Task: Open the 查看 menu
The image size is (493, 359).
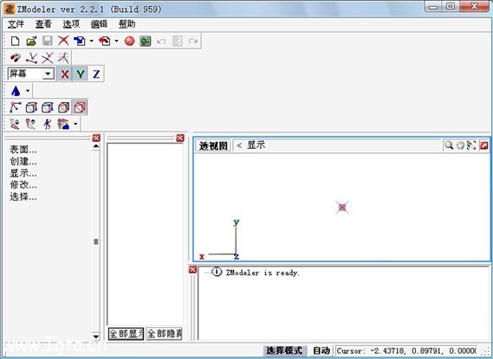Action: pyautogui.click(x=43, y=24)
